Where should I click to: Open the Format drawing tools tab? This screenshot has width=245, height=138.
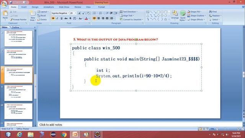[x=101, y=7]
